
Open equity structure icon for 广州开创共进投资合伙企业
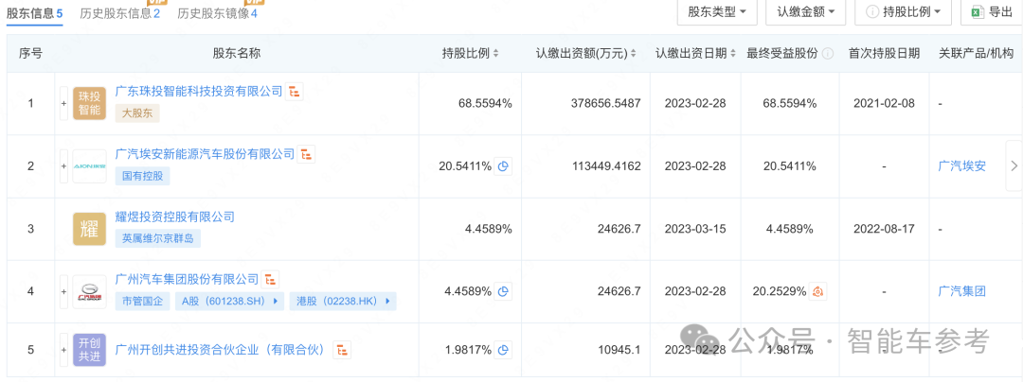(342, 350)
